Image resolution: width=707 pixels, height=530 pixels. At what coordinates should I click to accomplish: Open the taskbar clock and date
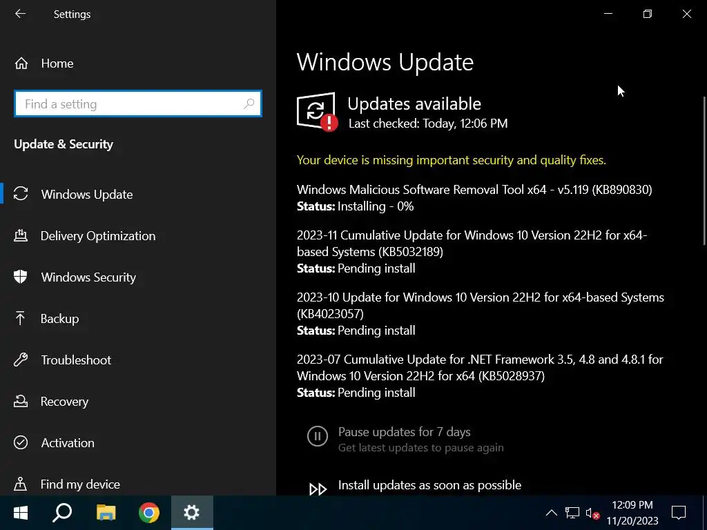(632, 513)
